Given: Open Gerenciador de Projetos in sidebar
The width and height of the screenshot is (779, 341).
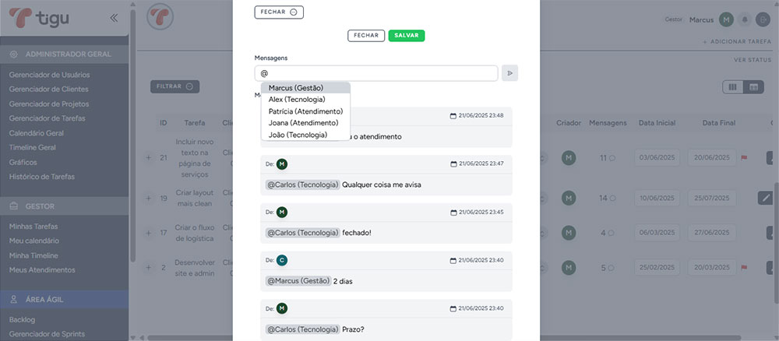Looking at the screenshot, I should click(48, 104).
